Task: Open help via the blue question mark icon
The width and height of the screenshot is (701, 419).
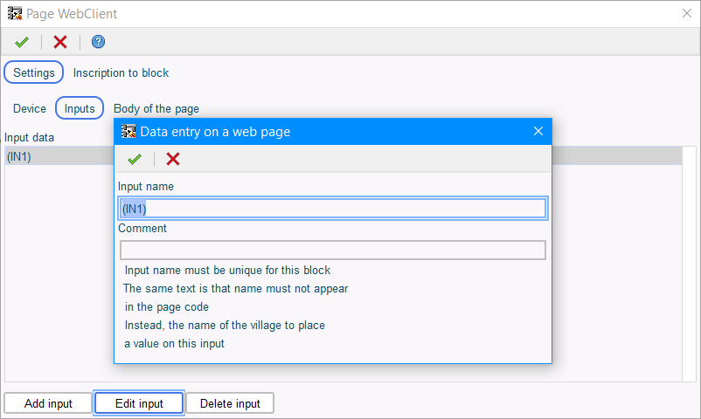Action: [x=98, y=42]
